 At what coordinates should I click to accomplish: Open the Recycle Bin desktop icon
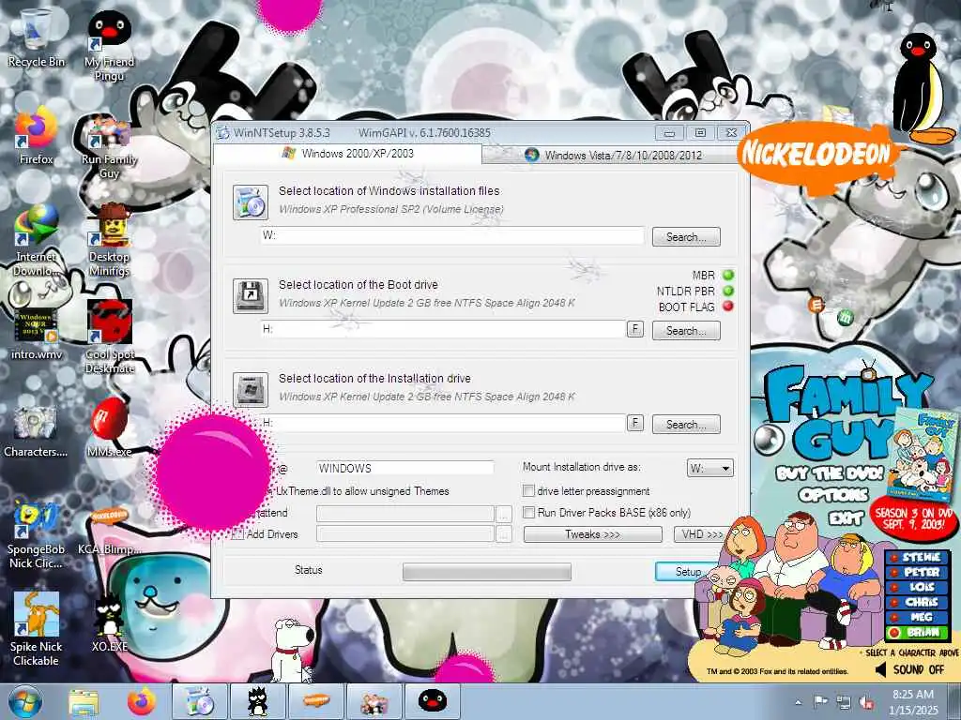click(36, 36)
